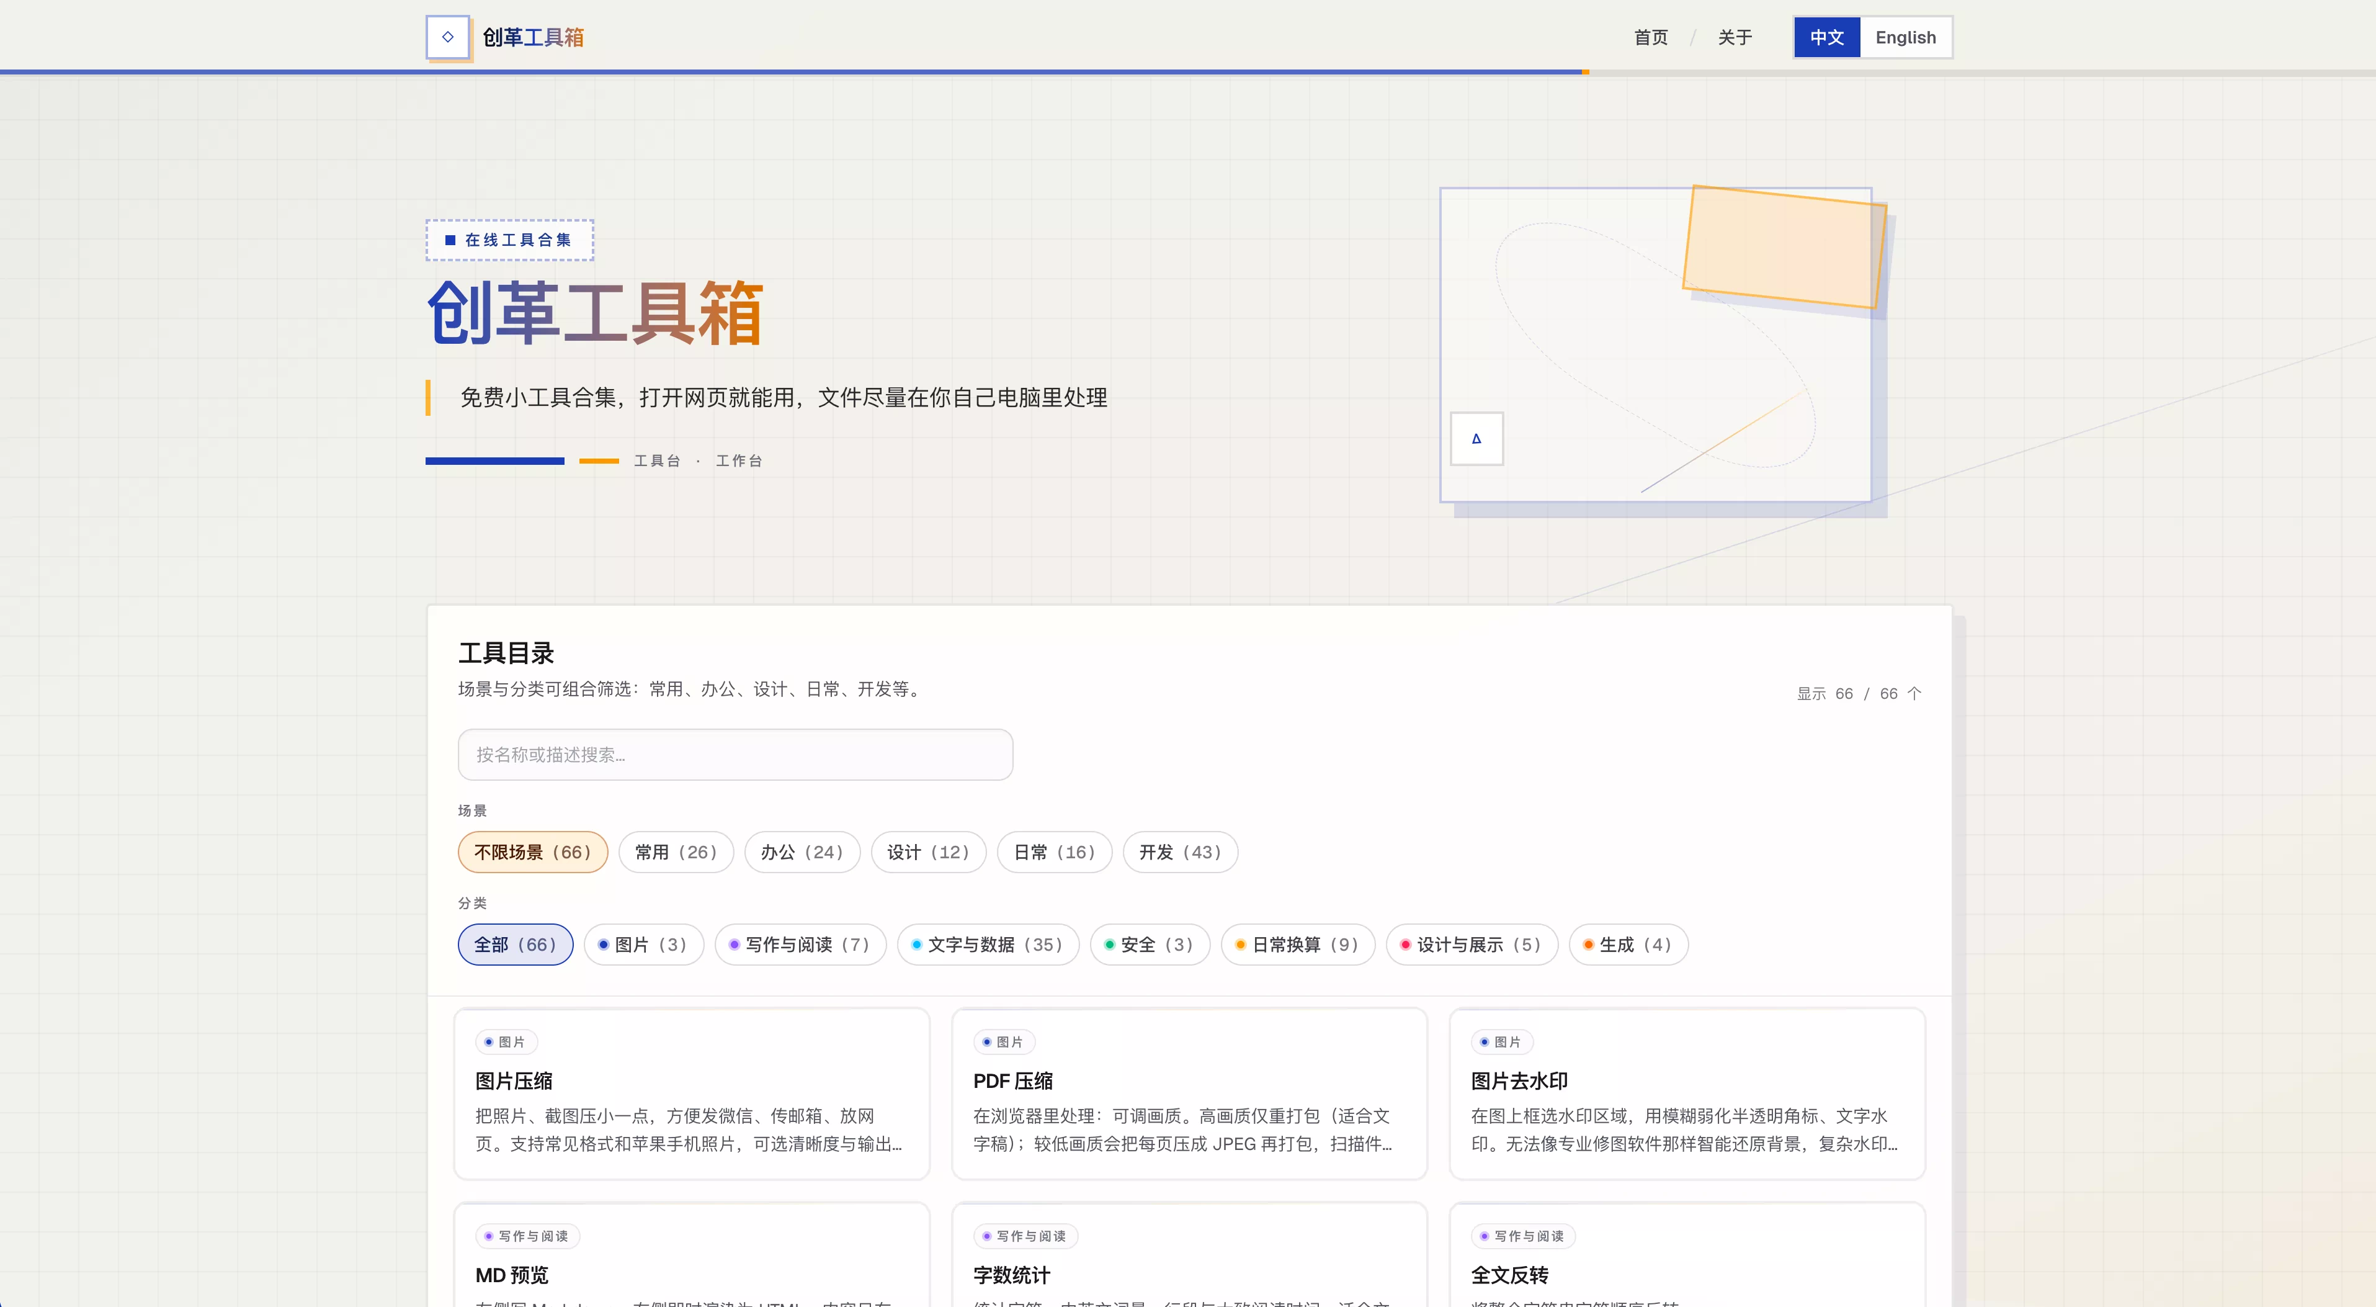Toggle the 安全 (3) category chip
Screen dimensions: 2376x1307
(1150, 944)
